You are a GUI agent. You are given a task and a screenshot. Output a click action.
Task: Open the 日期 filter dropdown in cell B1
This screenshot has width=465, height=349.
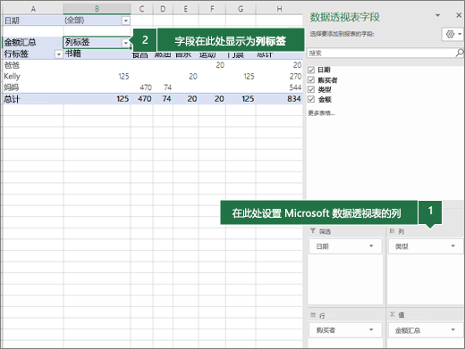pyautogui.click(x=126, y=21)
